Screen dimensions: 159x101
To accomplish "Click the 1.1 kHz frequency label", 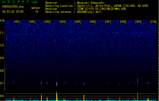I will pyautogui.click(x=2, y=33).
